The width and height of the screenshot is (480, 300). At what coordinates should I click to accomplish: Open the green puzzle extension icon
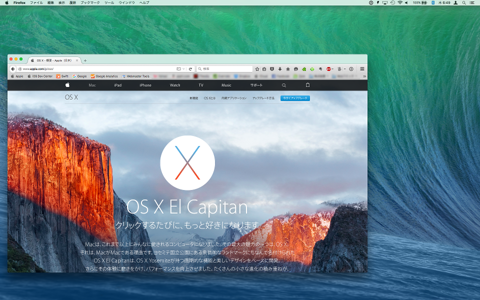point(304,69)
